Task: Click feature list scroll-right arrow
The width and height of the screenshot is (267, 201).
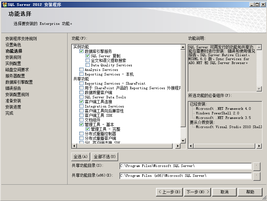Action: tap(178, 146)
